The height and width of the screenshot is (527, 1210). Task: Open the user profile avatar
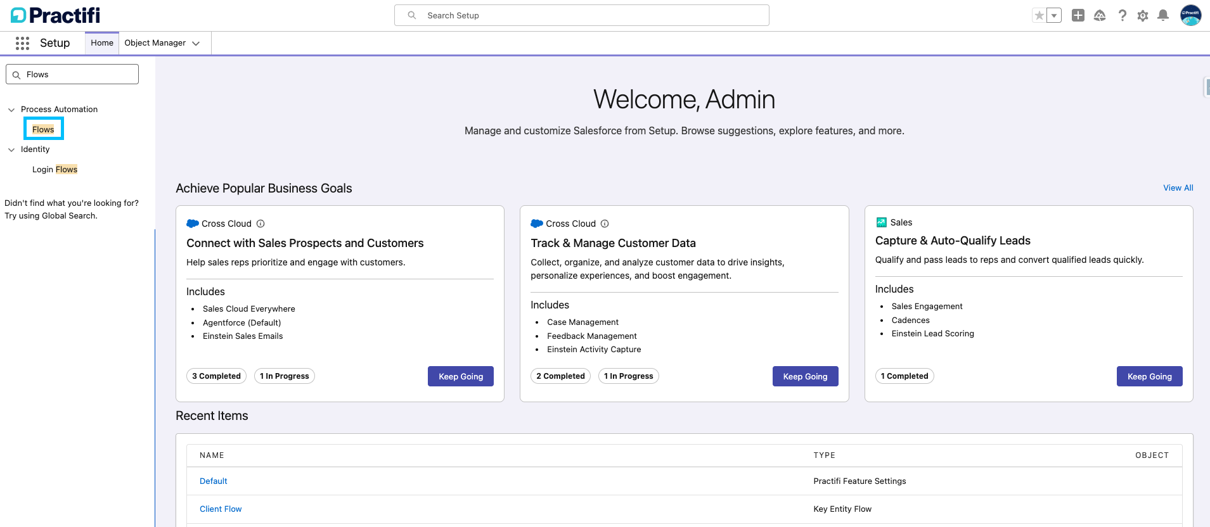[x=1190, y=15]
